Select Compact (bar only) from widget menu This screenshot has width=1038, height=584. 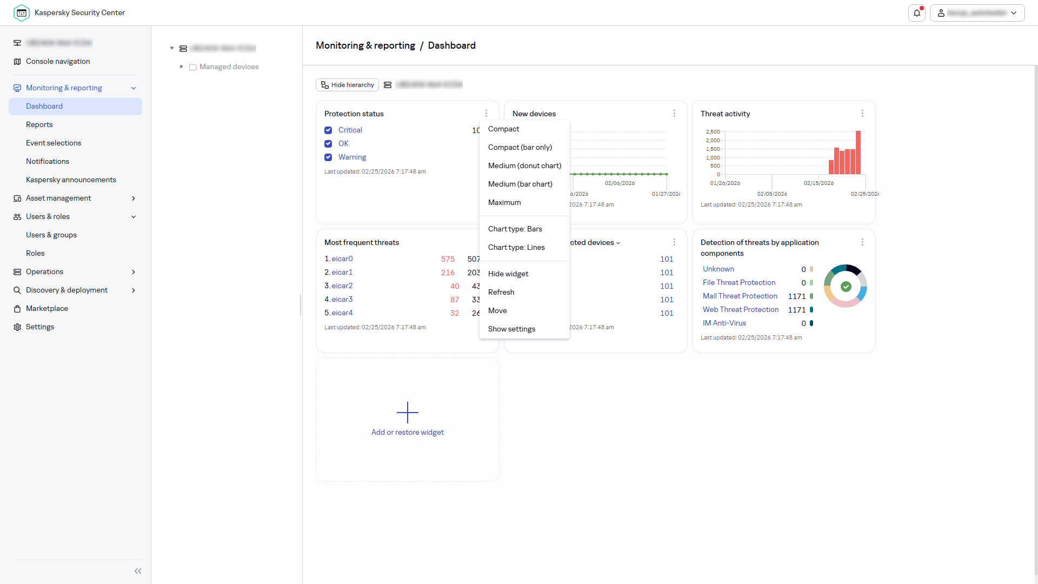pos(524,147)
